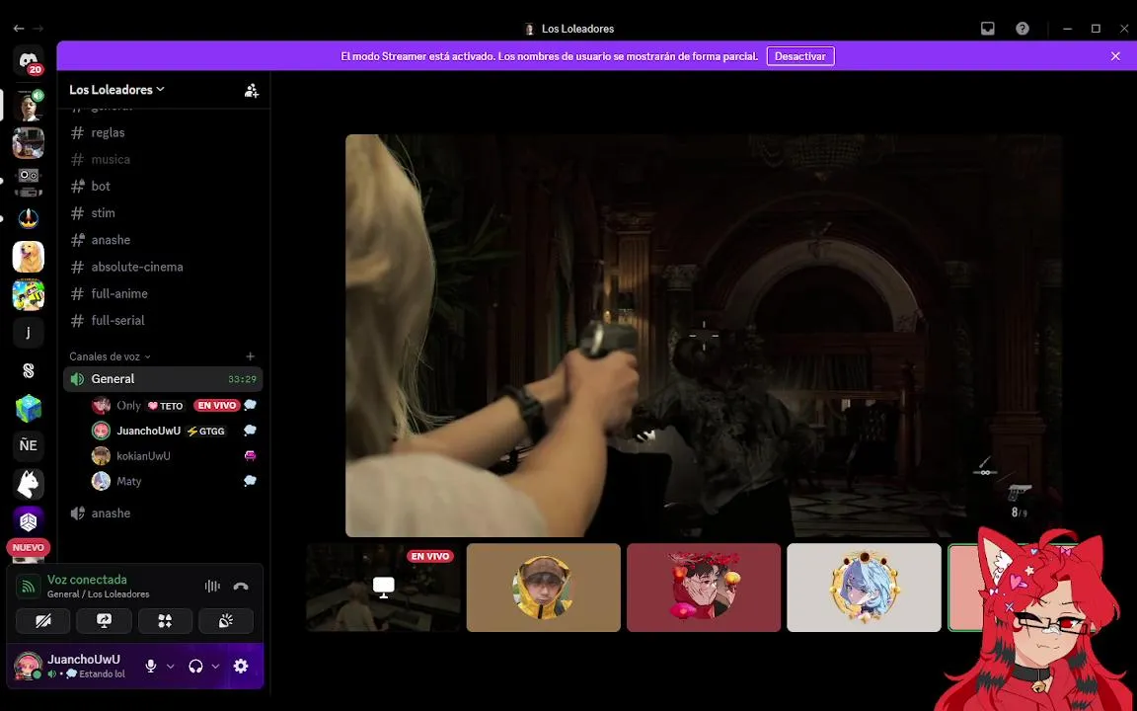Open the robot face server icon
Image resolution: width=1137 pixels, height=711 pixels.
point(29,182)
